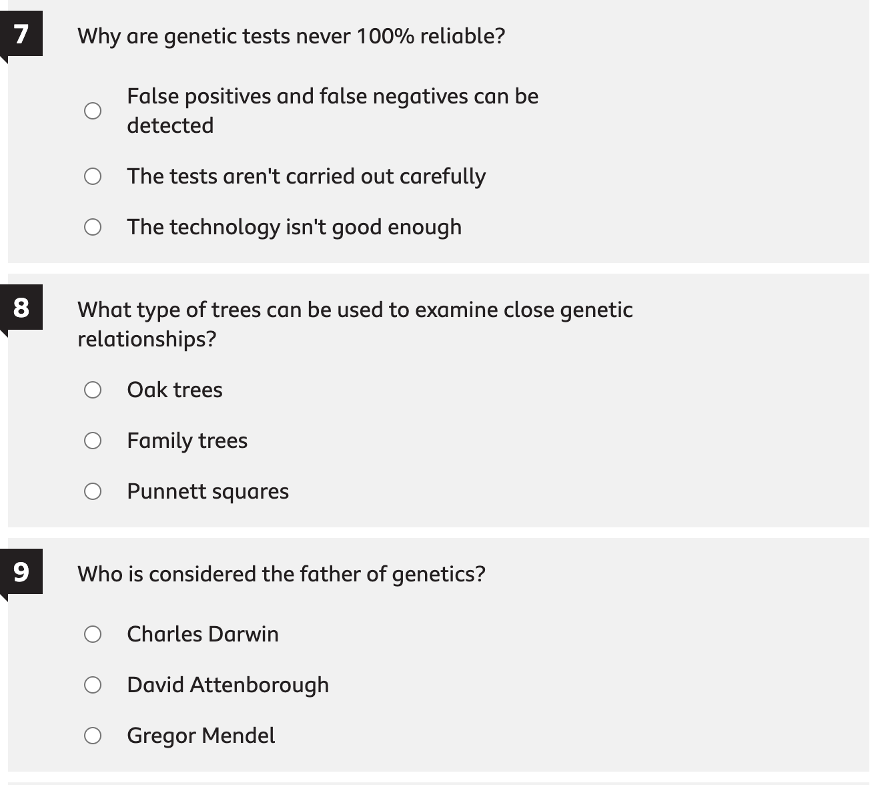Select "Punnett squares" radio button
Viewport: 874px width, 785px height.
coord(93,491)
